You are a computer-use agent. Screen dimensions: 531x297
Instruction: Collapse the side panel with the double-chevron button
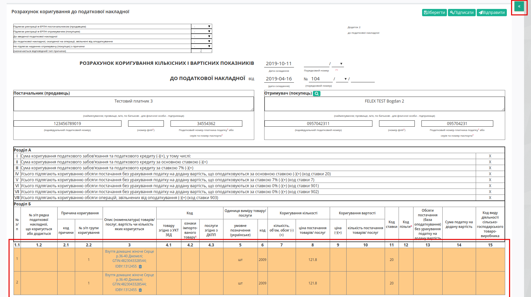click(519, 6)
